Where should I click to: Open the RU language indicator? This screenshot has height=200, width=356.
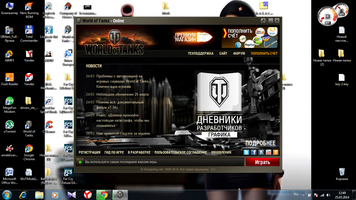(x=296, y=194)
